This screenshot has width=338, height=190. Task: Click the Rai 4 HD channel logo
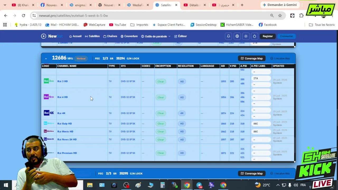tap(49, 97)
